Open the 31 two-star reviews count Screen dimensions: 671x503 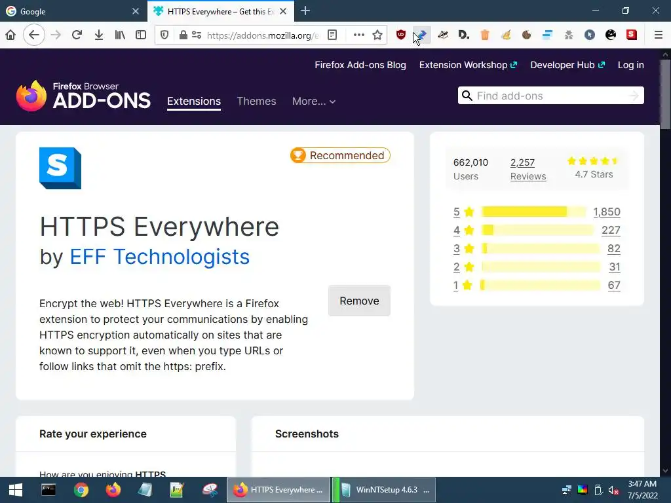pos(615,267)
